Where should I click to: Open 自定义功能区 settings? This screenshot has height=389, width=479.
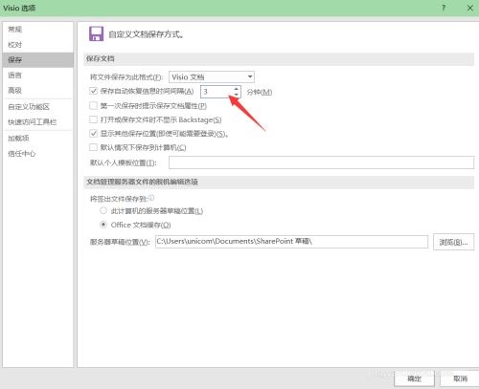[x=37, y=107]
